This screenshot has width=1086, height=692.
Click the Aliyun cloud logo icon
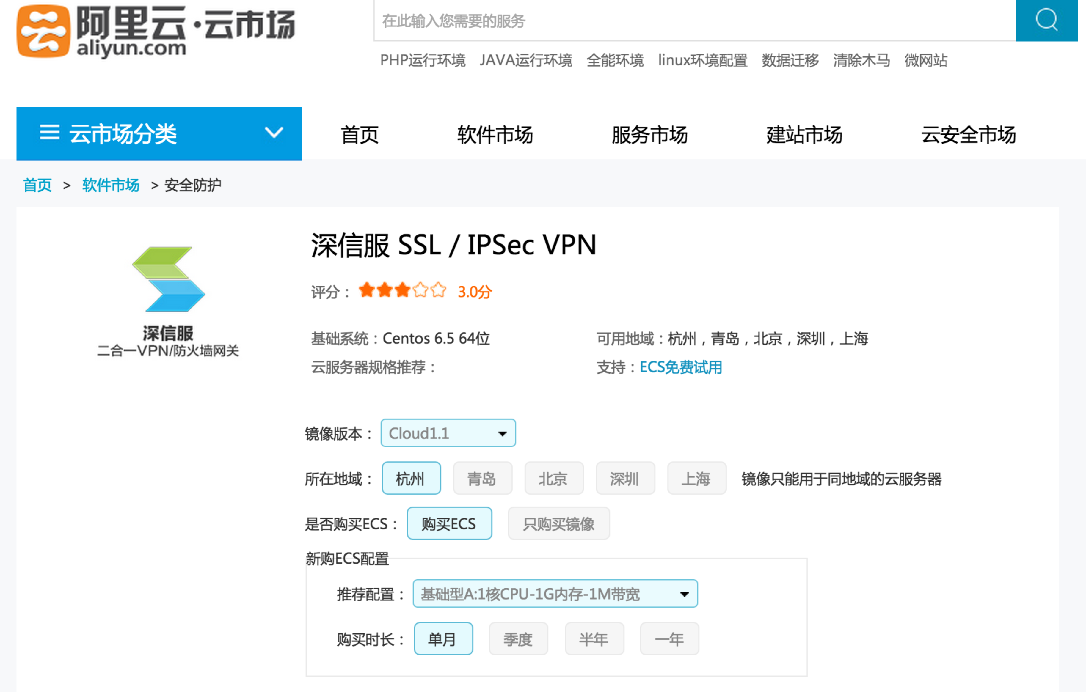click(x=43, y=31)
